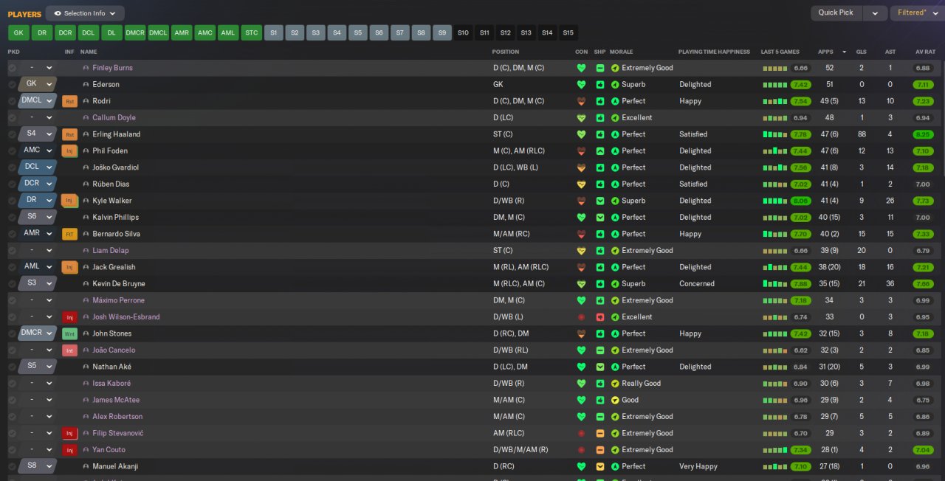945x481 pixels.
Task: Click Rodri's condition heart icon
Action: (x=581, y=101)
